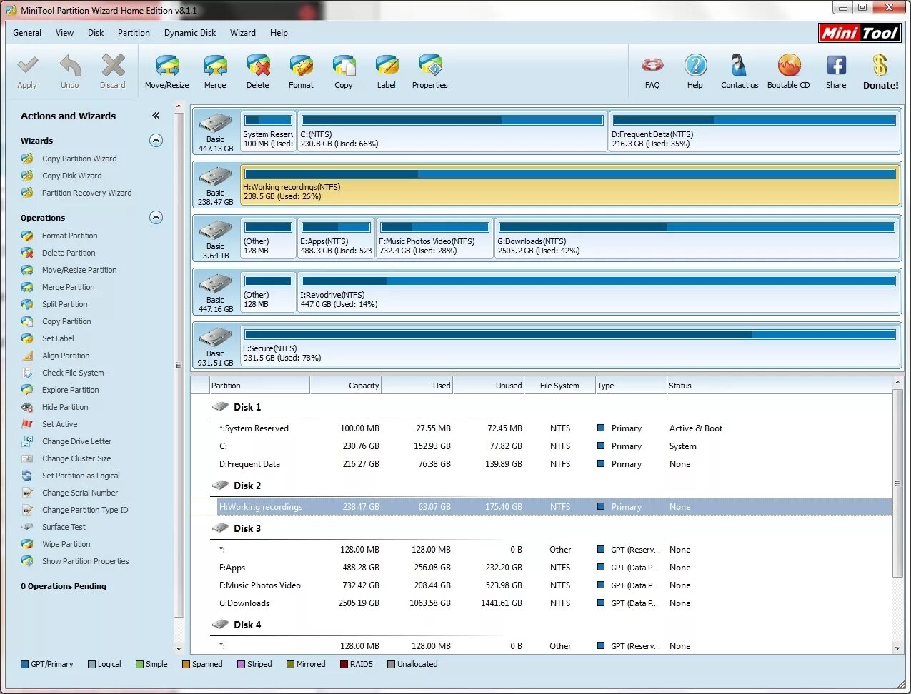Screen dimensions: 911x694
Task: Sort by the Capacity column header
Action: 346,386
